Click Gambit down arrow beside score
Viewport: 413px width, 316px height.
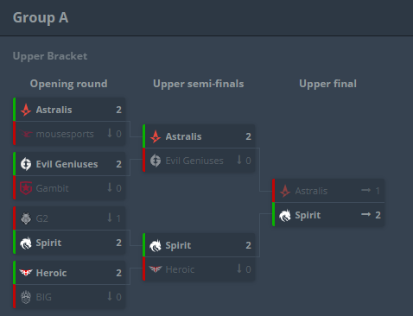[110, 187]
